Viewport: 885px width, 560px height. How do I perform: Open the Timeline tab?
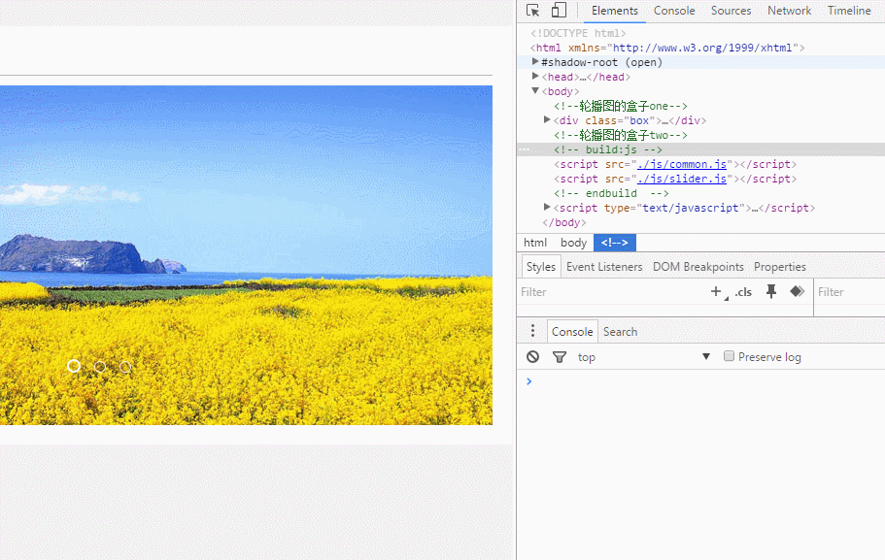point(849,11)
